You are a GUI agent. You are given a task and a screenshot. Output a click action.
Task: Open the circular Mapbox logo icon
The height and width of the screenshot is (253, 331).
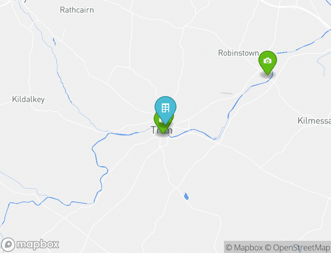[8, 244]
